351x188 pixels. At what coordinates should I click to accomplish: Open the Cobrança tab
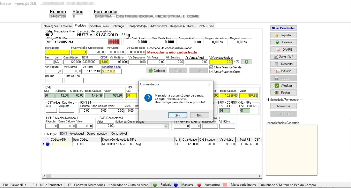(118, 26)
